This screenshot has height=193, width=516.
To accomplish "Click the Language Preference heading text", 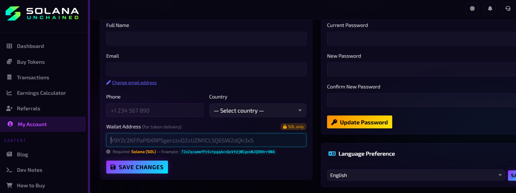I will [x=367, y=154].
